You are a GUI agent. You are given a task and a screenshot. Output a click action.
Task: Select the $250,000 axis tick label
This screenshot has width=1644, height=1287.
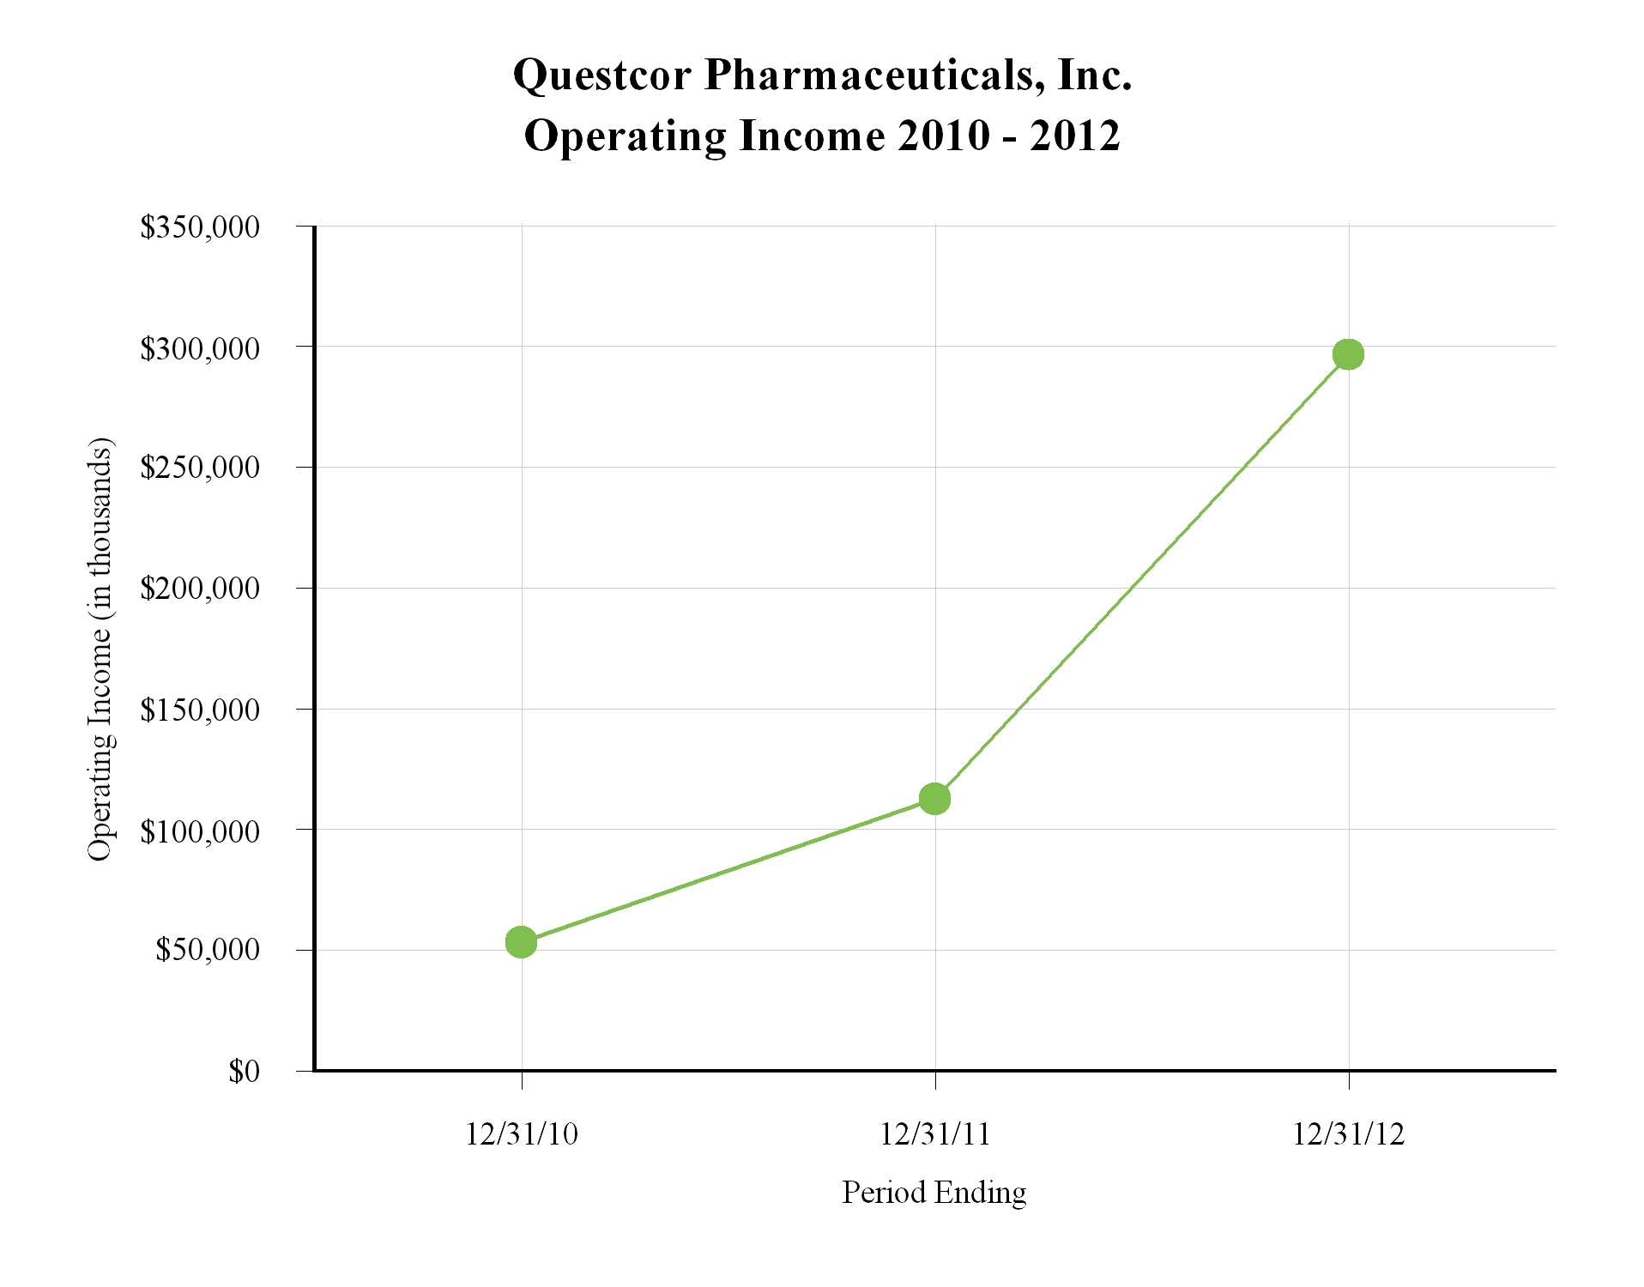(200, 468)
